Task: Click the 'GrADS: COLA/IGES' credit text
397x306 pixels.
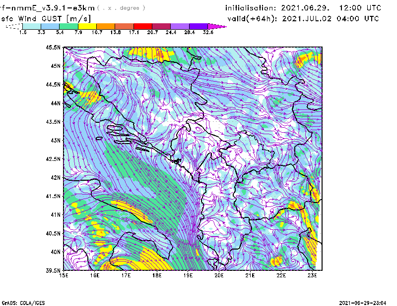Action: [23, 303]
